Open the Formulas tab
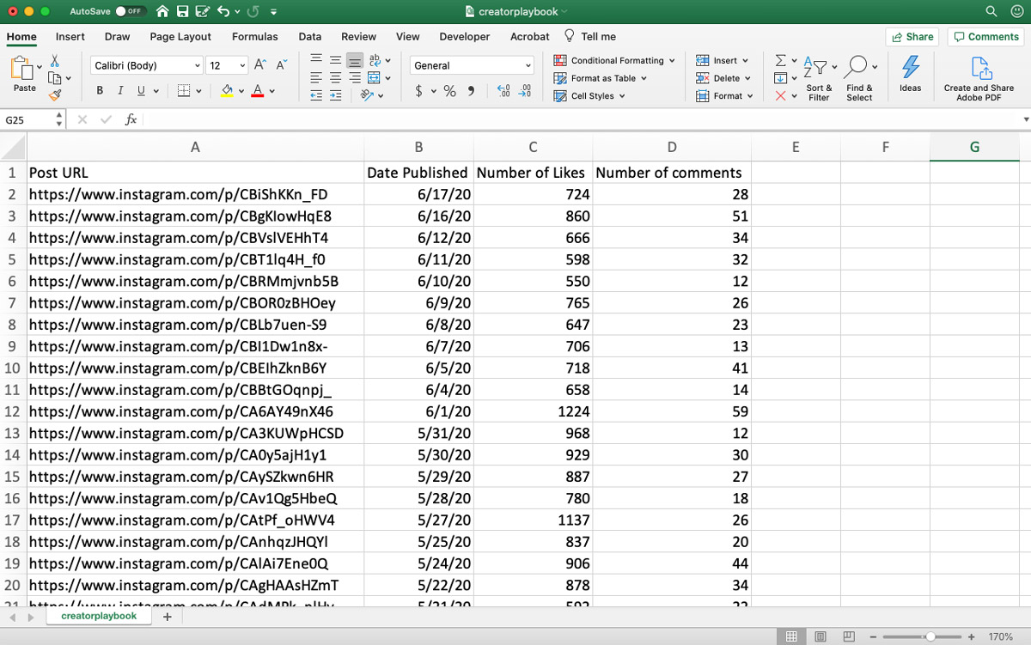 [x=255, y=37]
